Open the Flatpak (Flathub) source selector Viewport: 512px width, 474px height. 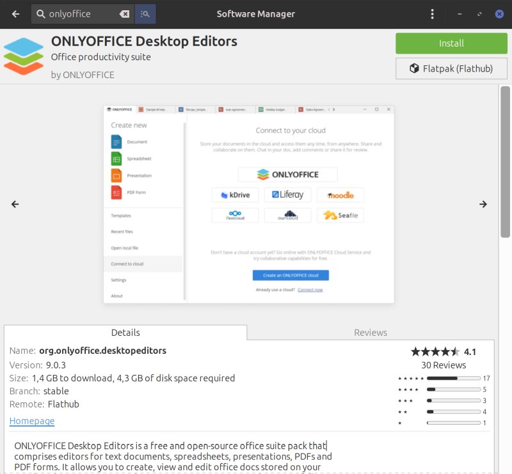[x=451, y=68]
